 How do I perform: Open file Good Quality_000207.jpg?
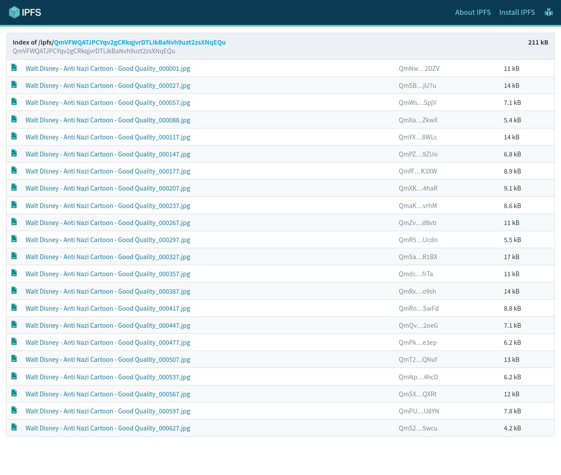(108, 188)
